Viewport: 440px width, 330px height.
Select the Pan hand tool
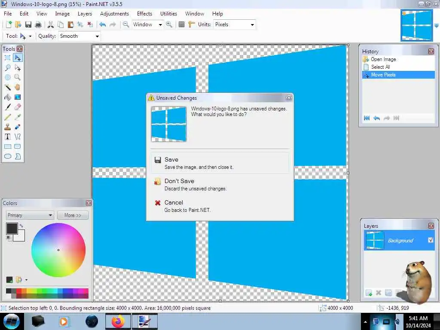pyautogui.click(x=18, y=87)
